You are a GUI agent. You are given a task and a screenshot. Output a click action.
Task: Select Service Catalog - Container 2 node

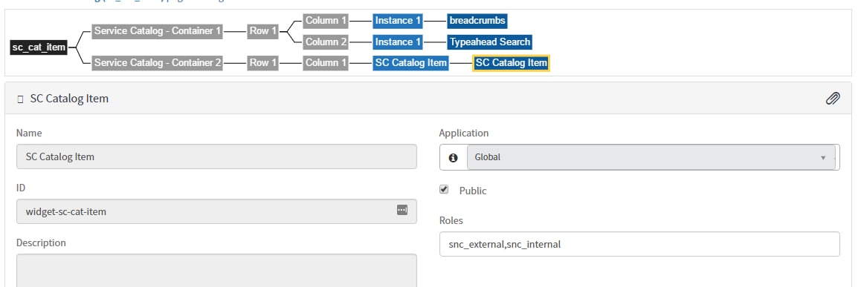(157, 63)
